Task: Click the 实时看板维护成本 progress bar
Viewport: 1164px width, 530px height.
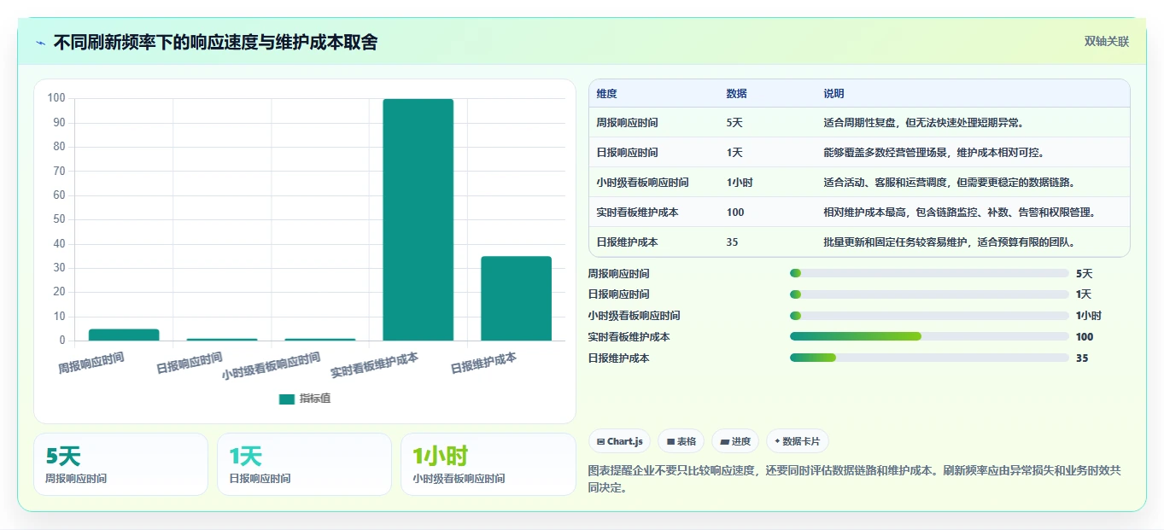Action: (x=929, y=336)
